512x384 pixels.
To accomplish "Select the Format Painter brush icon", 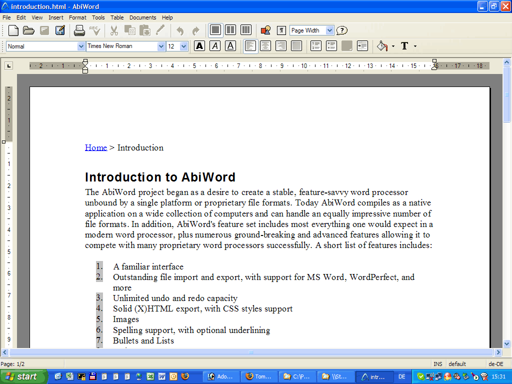I will tap(160, 30).
